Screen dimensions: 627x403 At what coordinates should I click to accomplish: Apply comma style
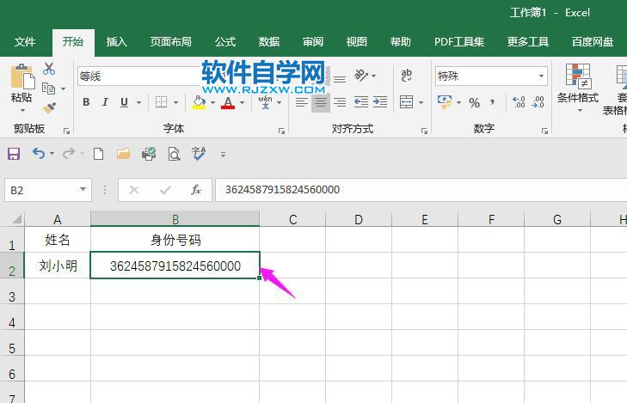[492, 102]
